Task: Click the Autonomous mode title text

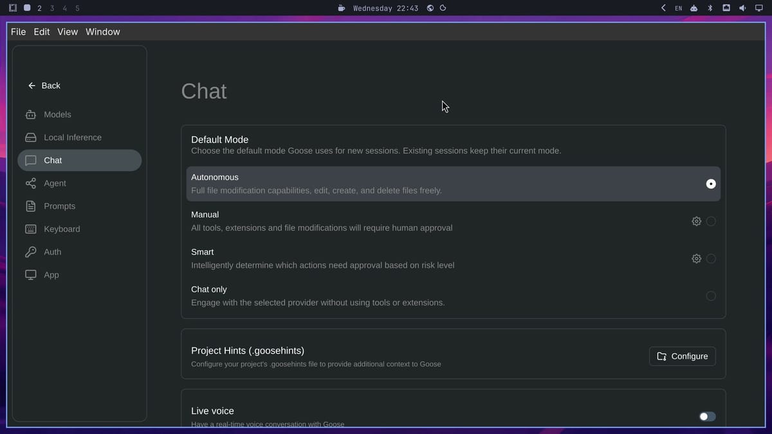Action: tap(215, 177)
